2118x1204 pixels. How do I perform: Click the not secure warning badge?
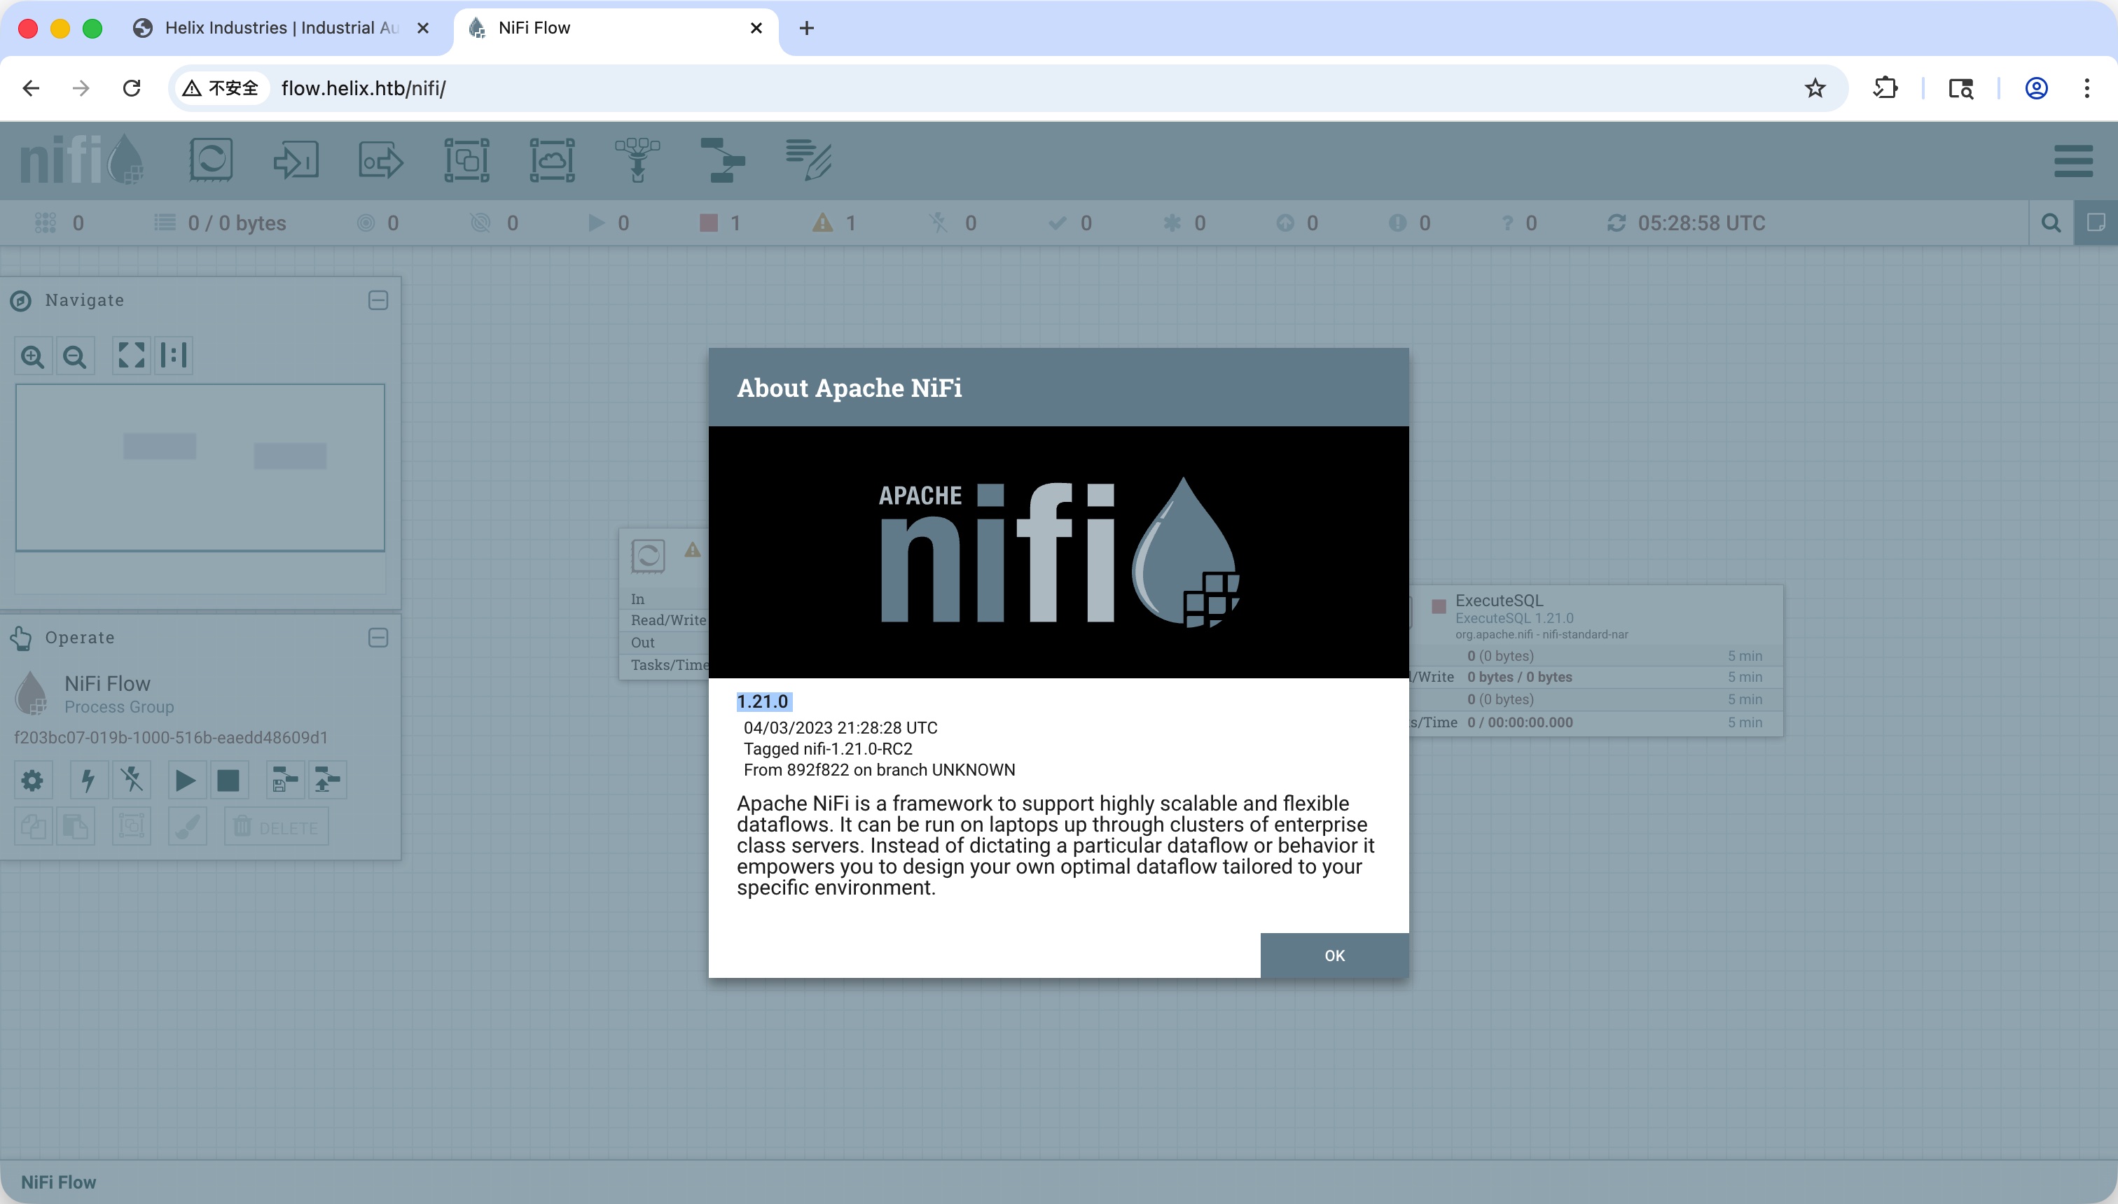(221, 87)
